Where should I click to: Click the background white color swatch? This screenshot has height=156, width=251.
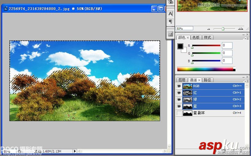point(185,51)
